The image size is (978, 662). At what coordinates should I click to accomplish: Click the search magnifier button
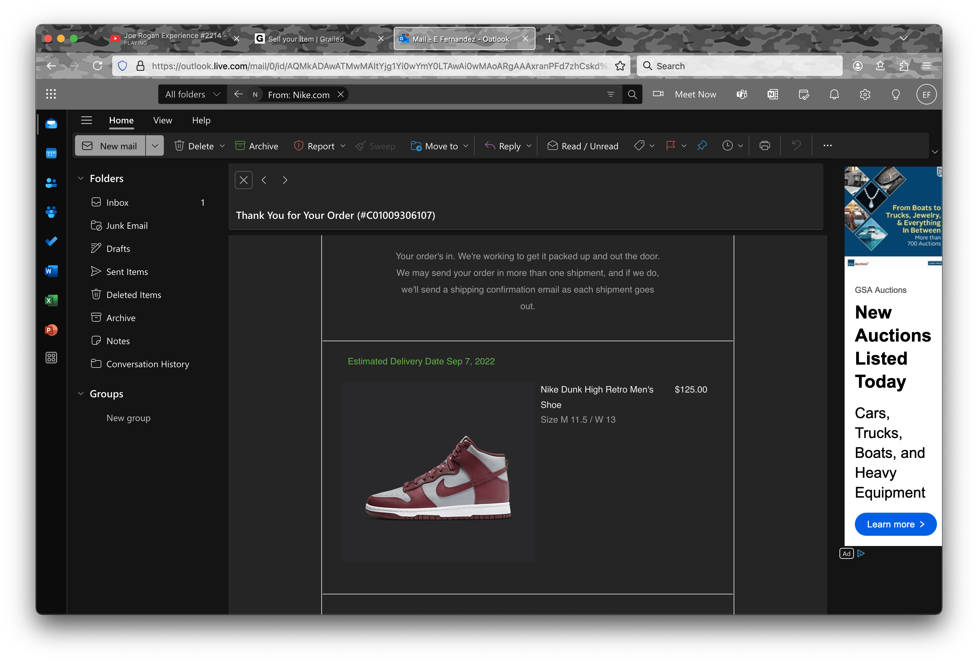(632, 95)
